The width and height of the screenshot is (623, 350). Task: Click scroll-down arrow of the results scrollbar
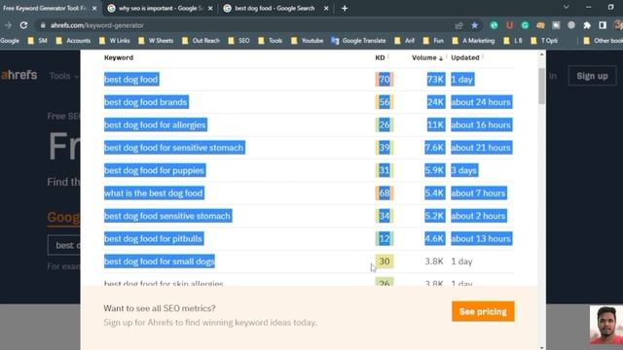click(x=541, y=347)
